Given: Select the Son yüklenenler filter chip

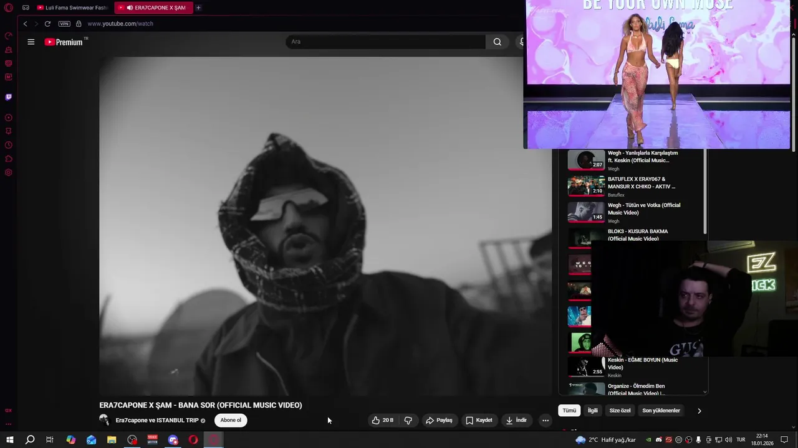Looking at the screenshot, I should click(x=661, y=411).
